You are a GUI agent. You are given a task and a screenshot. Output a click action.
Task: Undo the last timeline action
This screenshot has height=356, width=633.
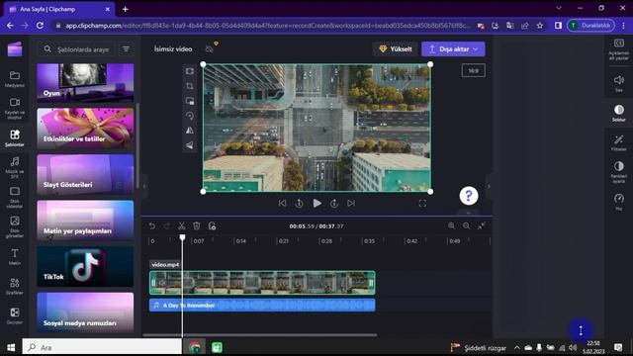coord(151,226)
